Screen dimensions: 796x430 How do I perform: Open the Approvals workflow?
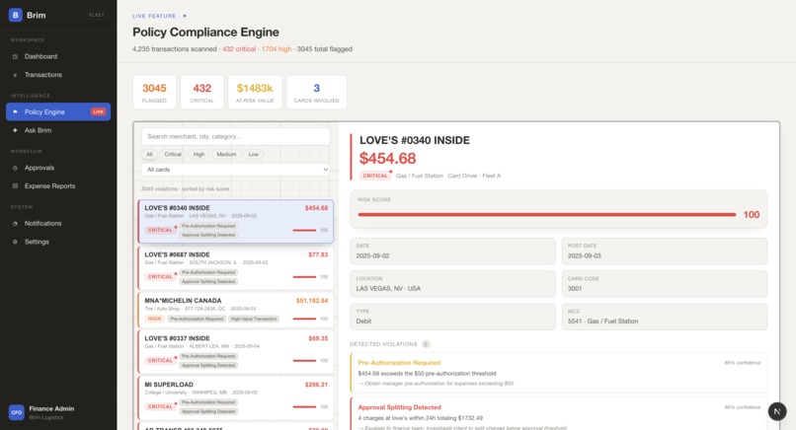[58, 168]
